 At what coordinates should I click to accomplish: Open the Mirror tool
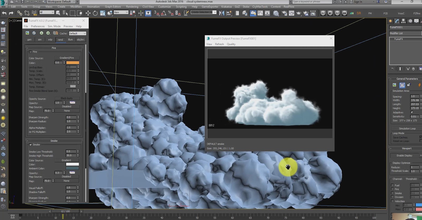tap(222, 13)
